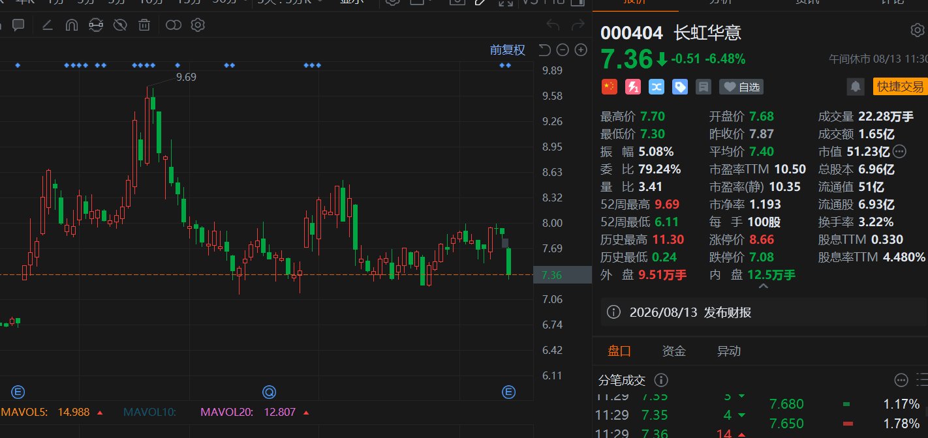Click the 快捷交易 quick trade button
This screenshot has width=928, height=438.
[x=900, y=87]
